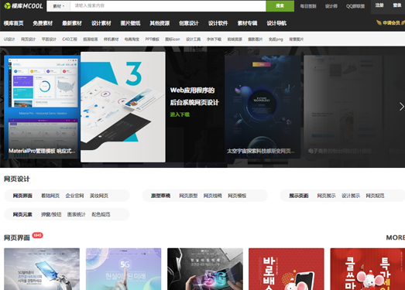Open the 网页原型 tag
This screenshot has height=290, width=405.
188,196
